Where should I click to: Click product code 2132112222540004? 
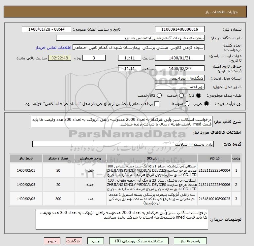click(214, 170)
